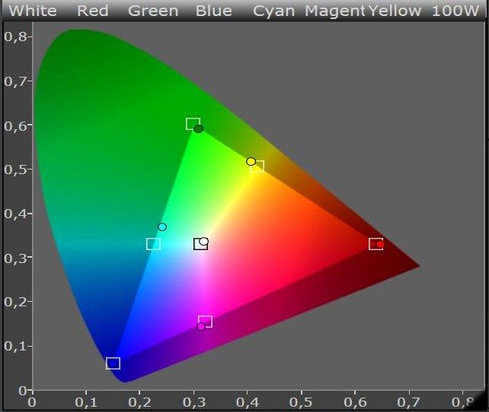Select the White column header
This screenshot has width=489, height=412.
tap(33, 11)
